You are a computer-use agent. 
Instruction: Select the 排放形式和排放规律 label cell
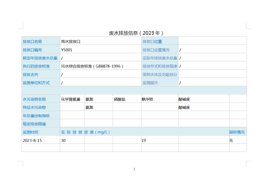(160, 66)
